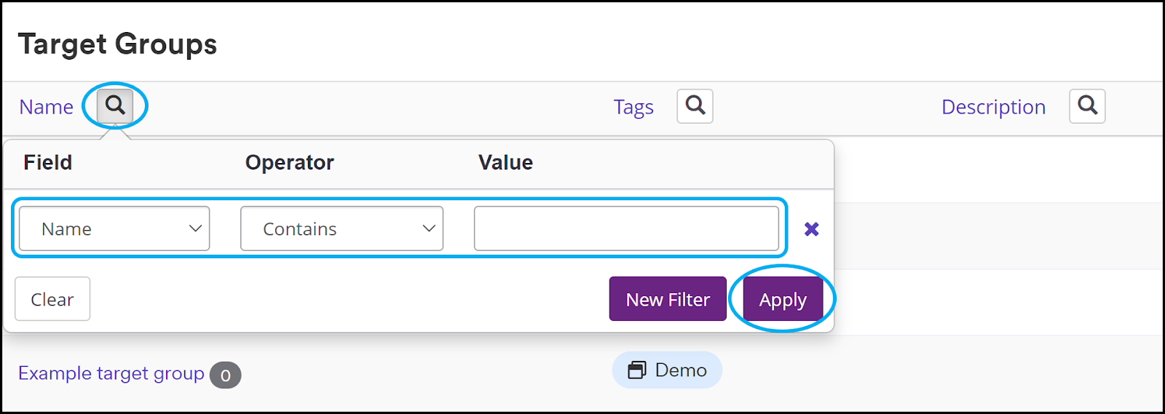The height and width of the screenshot is (414, 1165).
Task: Sort by the Name column header
Action: coord(47,107)
